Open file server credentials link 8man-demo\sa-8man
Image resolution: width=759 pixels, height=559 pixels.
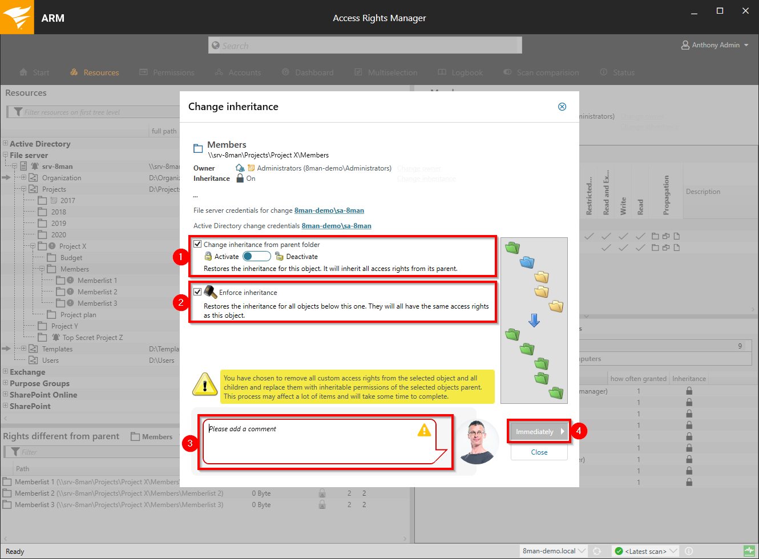(329, 210)
